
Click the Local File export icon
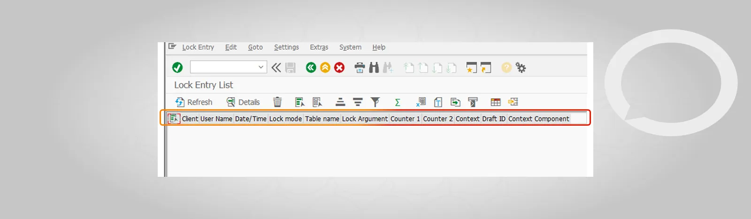pos(455,102)
